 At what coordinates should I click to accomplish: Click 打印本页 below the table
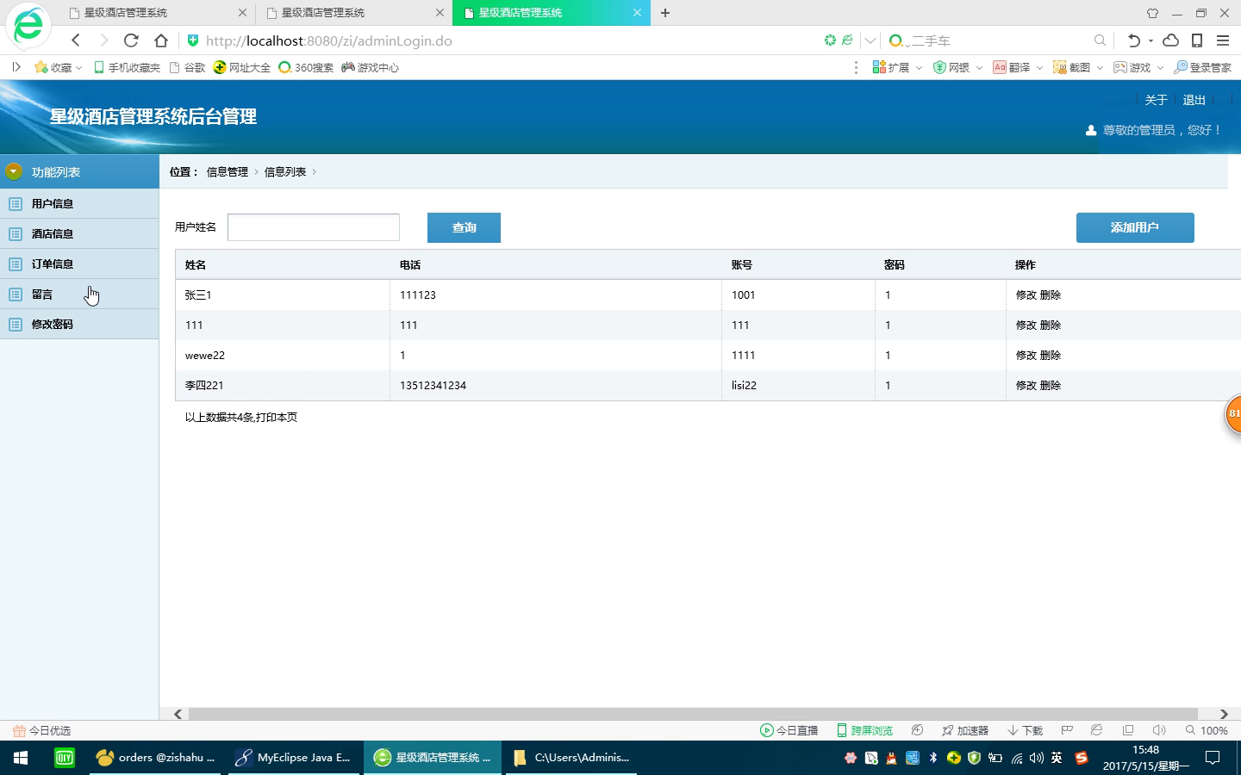coord(277,417)
